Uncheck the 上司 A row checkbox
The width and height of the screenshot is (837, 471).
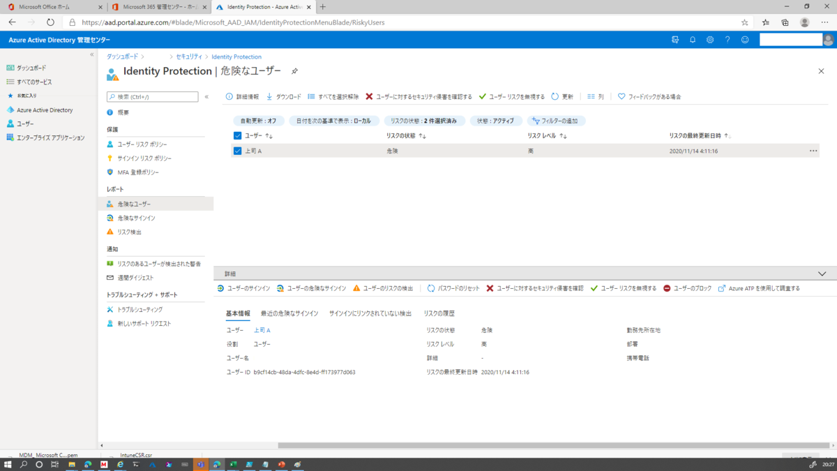click(x=237, y=151)
